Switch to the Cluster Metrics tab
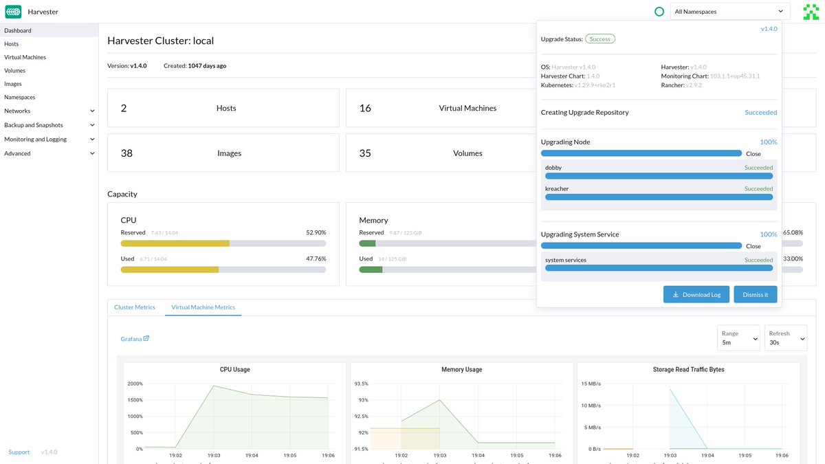Viewport: 825px width, 464px height. pos(135,307)
